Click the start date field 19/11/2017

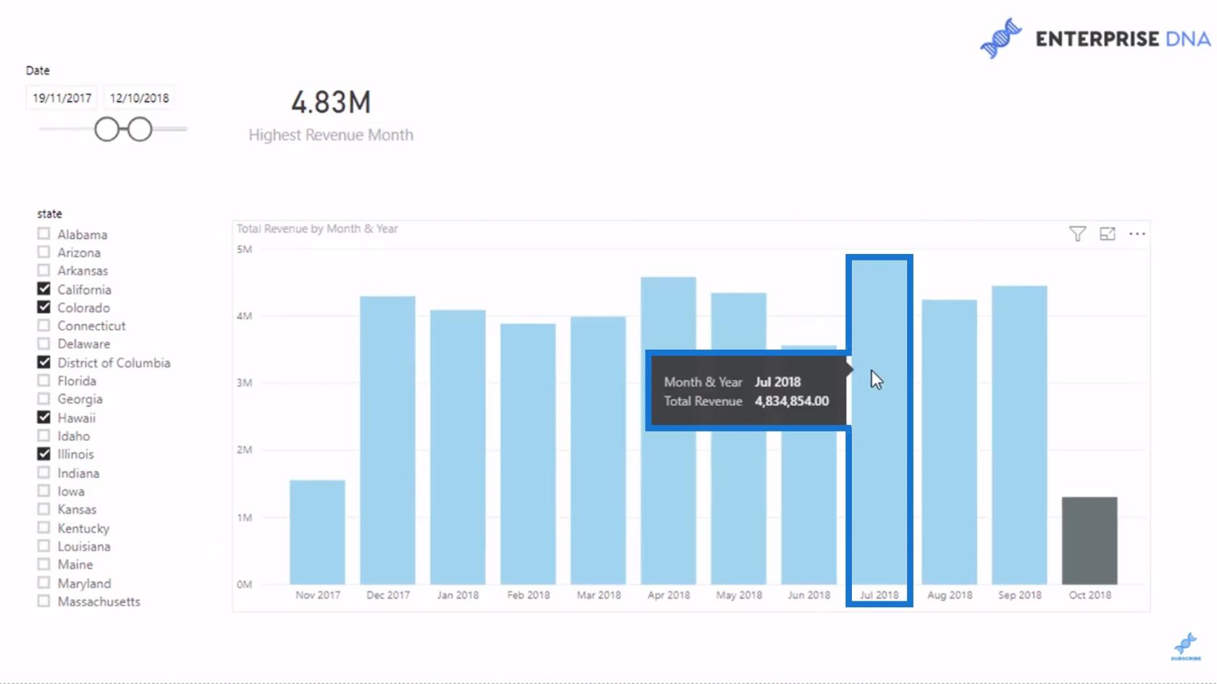tap(62, 98)
